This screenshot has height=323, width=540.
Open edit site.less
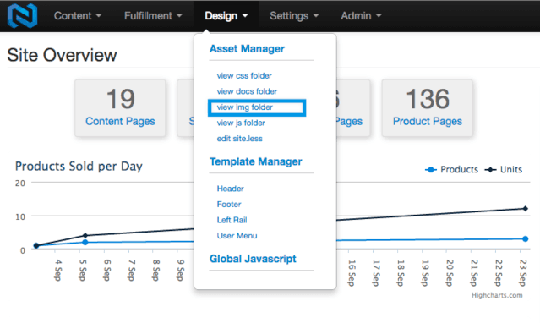point(240,139)
